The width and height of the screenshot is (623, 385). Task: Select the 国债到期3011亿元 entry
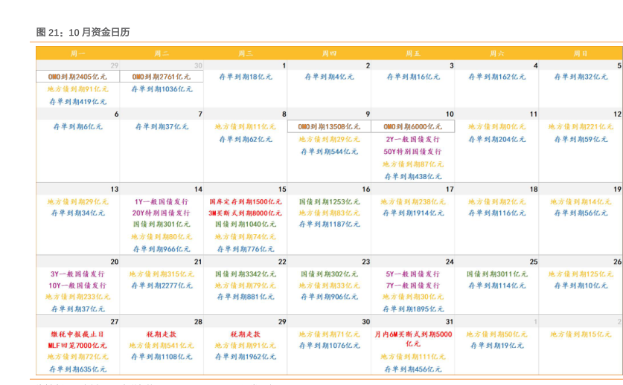point(497,274)
